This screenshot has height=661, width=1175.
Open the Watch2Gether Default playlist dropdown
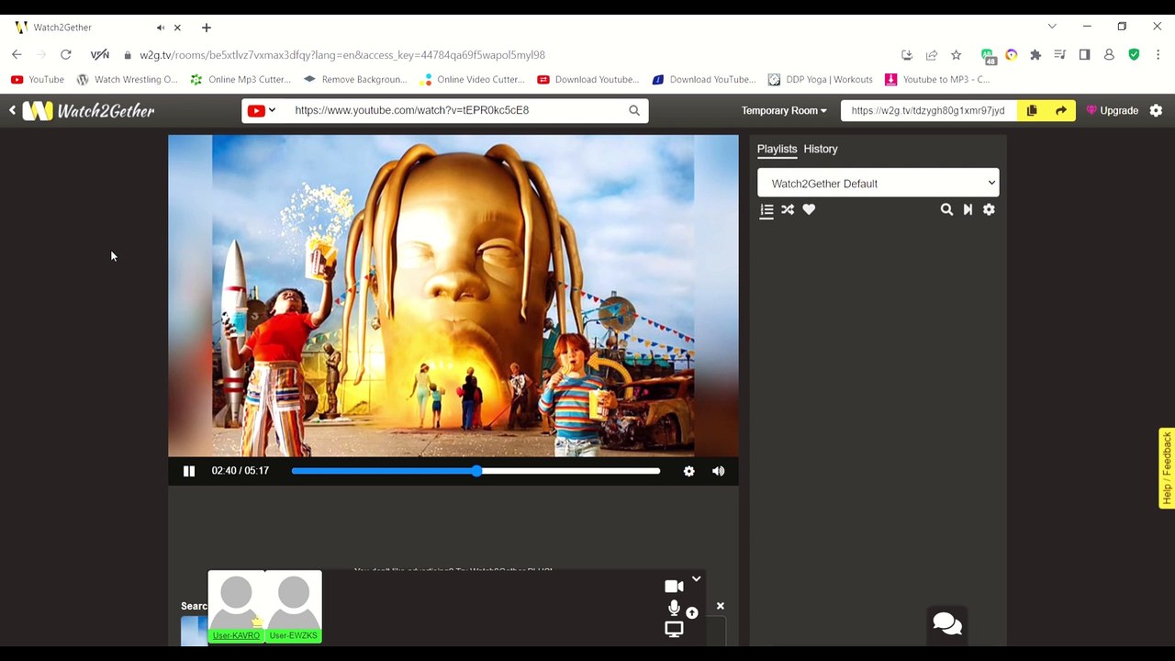pyautogui.click(x=878, y=184)
